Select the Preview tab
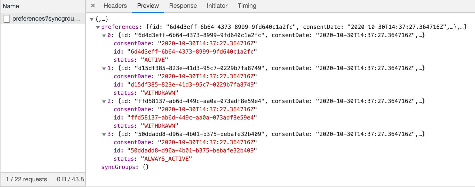The height and width of the screenshot is (187, 475). tap(148, 6)
